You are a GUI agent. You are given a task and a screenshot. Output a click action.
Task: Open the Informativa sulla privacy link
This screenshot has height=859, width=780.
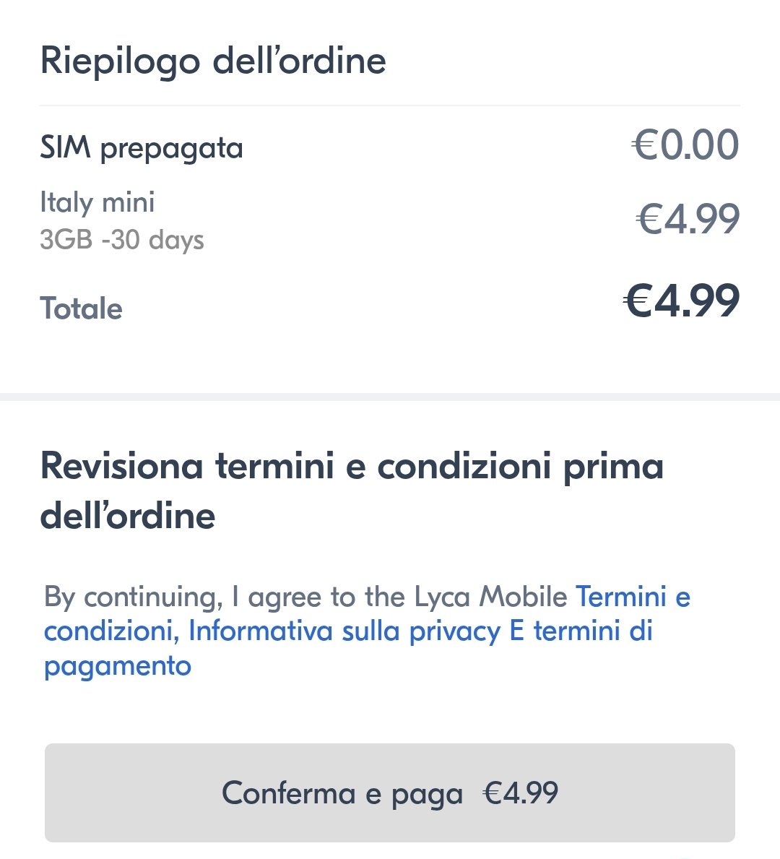(344, 631)
